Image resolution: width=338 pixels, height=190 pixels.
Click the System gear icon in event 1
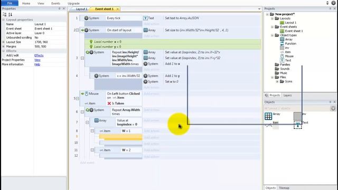(86, 18)
